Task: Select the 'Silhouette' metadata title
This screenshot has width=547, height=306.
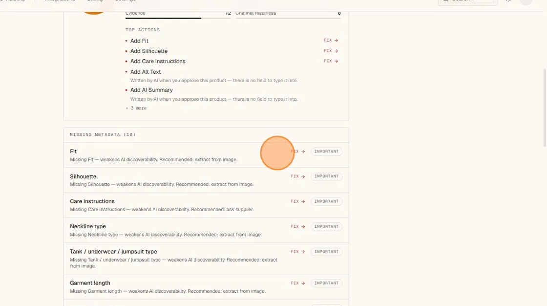Action: tap(83, 176)
